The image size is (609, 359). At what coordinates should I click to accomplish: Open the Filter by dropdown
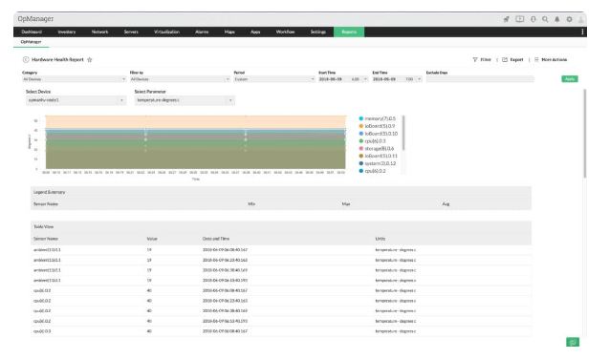click(x=180, y=79)
